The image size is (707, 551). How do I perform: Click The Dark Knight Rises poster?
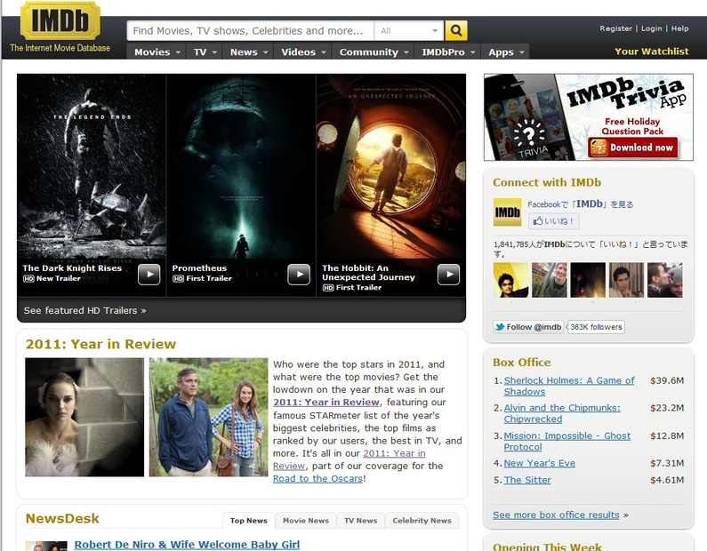tap(92, 167)
